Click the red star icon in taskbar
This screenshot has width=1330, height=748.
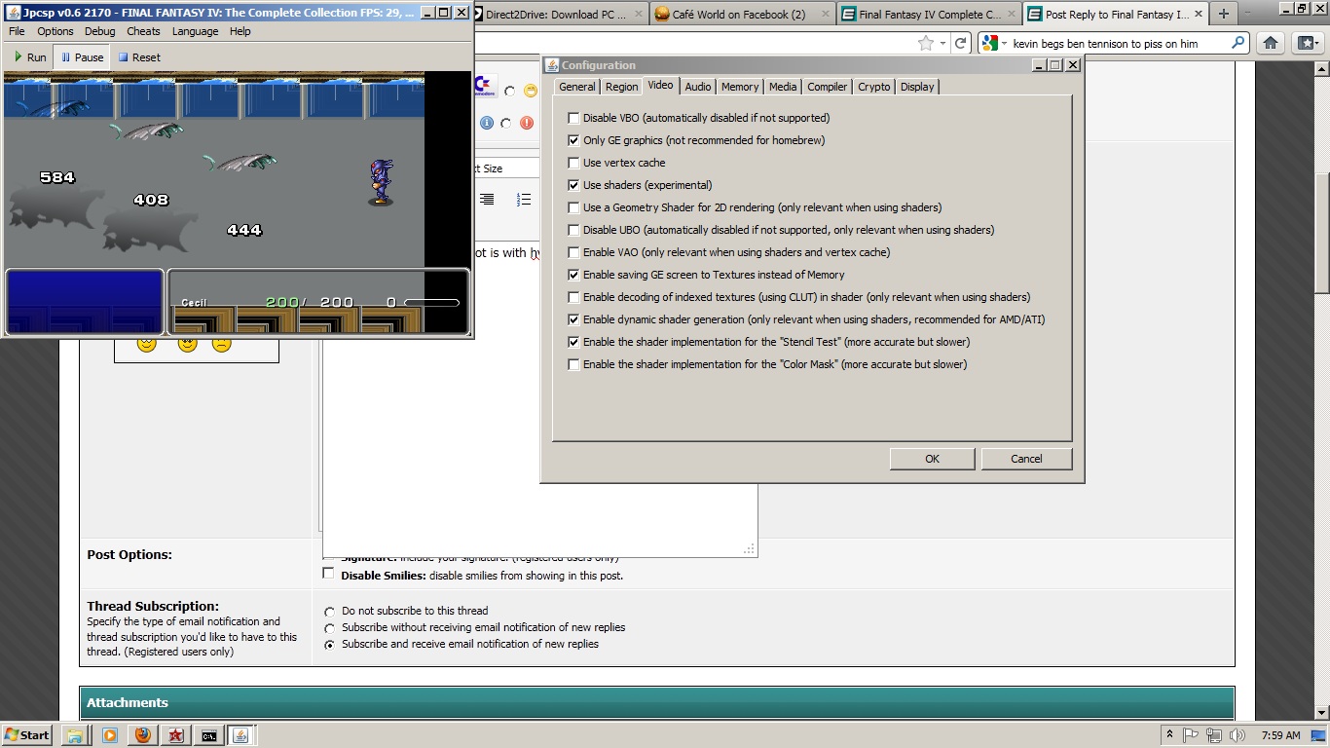coord(176,735)
